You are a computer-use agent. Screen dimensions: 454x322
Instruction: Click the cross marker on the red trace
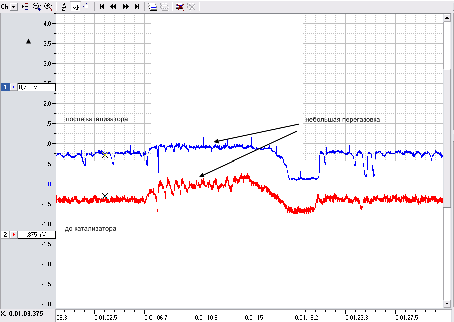pos(105,196)
